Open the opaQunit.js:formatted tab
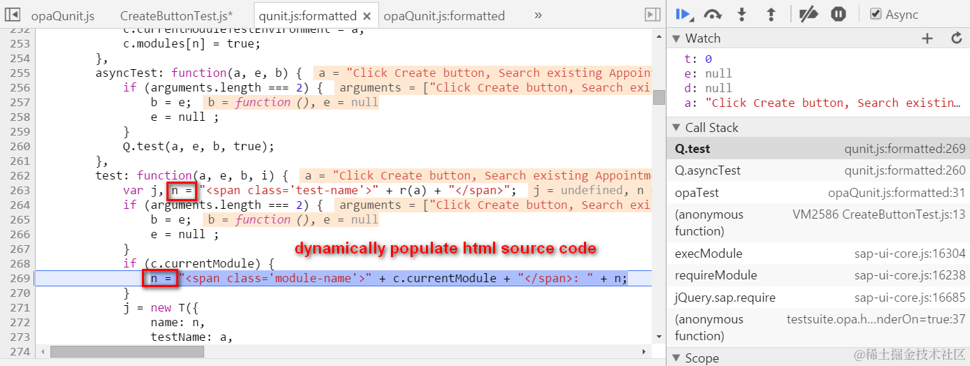The image size is (970, 366). [x=444, y=15]
